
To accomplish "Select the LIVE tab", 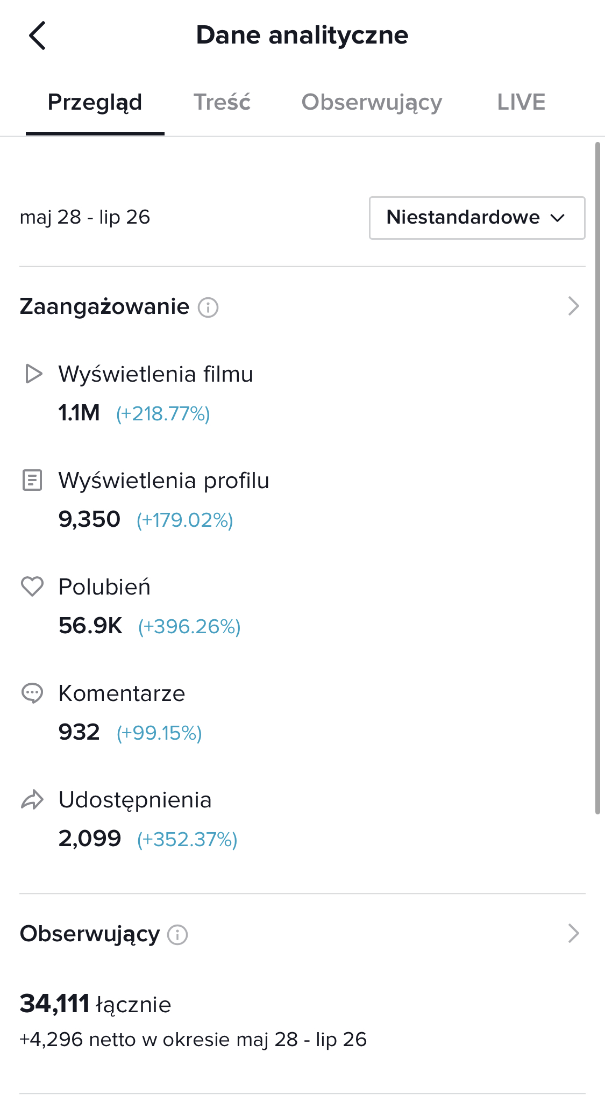I will tap(521, 102).
